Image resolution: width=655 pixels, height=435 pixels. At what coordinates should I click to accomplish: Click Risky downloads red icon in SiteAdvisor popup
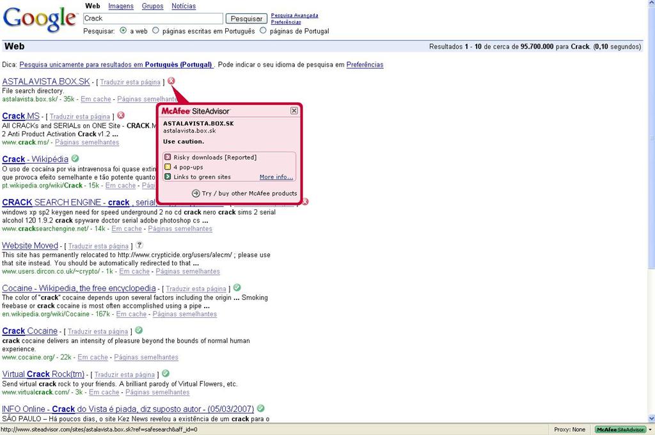pyautogui.click(x=168, y=157)
